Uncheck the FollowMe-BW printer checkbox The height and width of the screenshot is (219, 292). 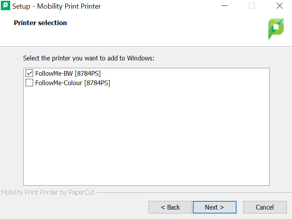(x=29, y=73)
